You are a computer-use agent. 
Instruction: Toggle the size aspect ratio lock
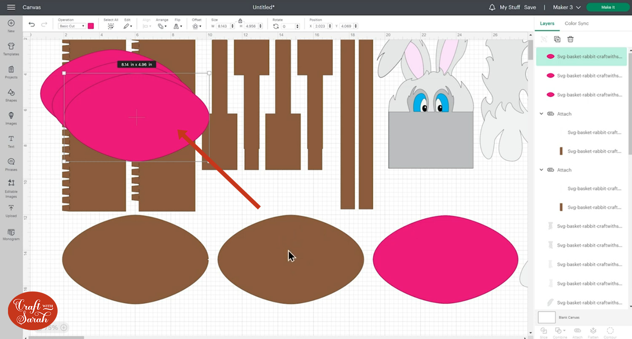pyautogui.click(x=240, y=21)
